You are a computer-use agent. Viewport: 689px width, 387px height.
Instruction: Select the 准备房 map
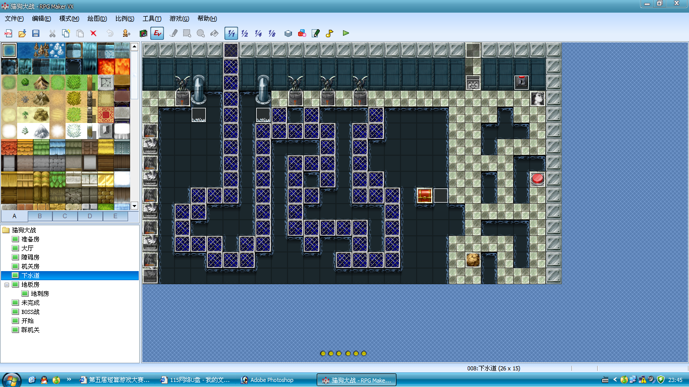click(x=30, y=239)
